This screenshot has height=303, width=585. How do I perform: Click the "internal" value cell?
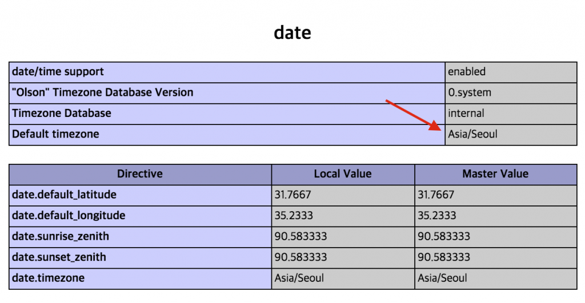511,114
